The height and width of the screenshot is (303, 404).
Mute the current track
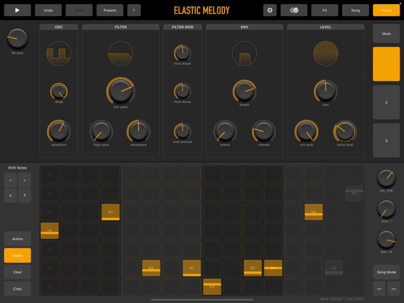[x=386, y=33]
